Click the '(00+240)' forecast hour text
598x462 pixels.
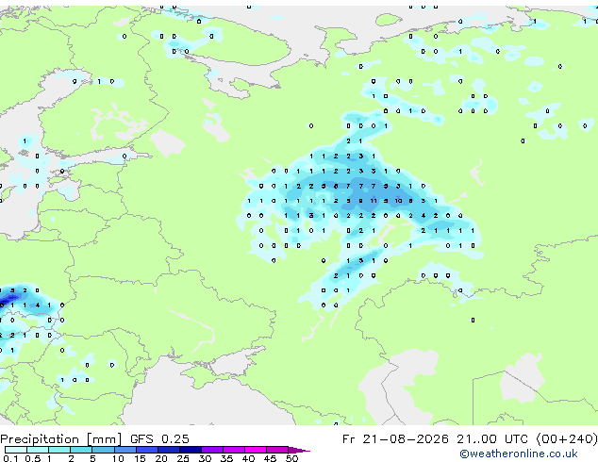(567, 439)
